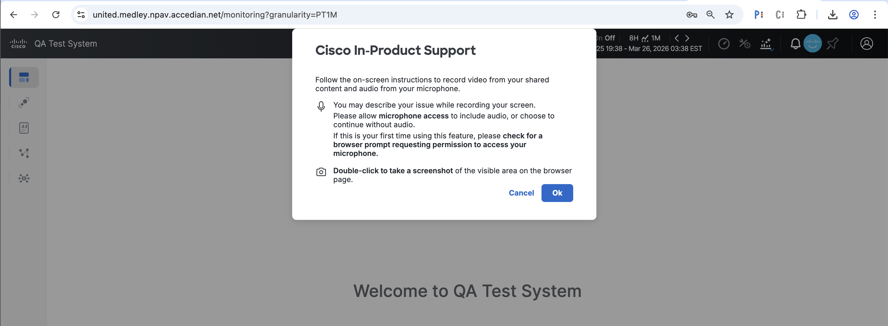The image size is (888, 326).
Task: Open the topology graph sidebar icon
Action: [24, 153]
